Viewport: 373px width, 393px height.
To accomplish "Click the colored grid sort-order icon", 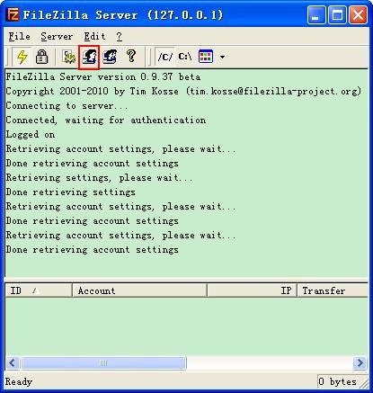I will 206,57.
